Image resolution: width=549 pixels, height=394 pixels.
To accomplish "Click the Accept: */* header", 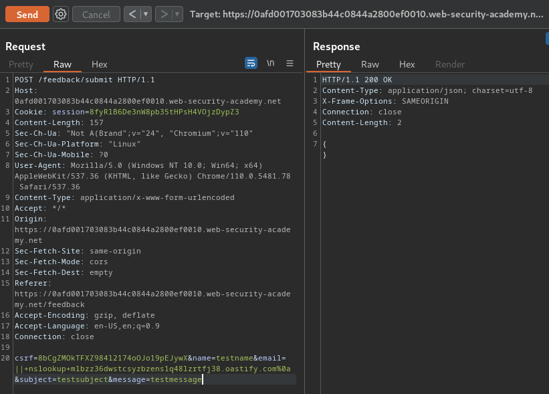I will coord(40,209).
